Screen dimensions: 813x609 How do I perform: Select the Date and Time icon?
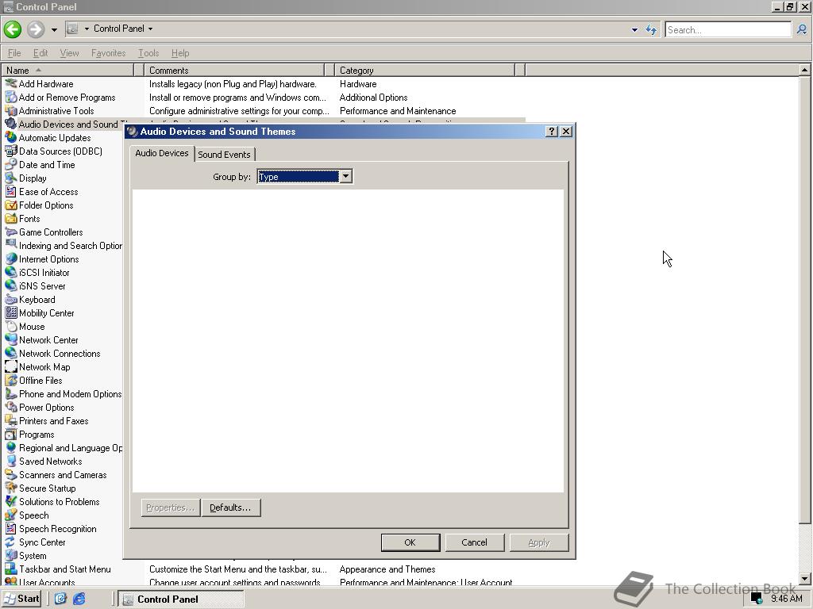(11, 164)
